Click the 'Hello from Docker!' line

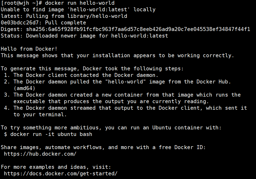coord(29,49)
